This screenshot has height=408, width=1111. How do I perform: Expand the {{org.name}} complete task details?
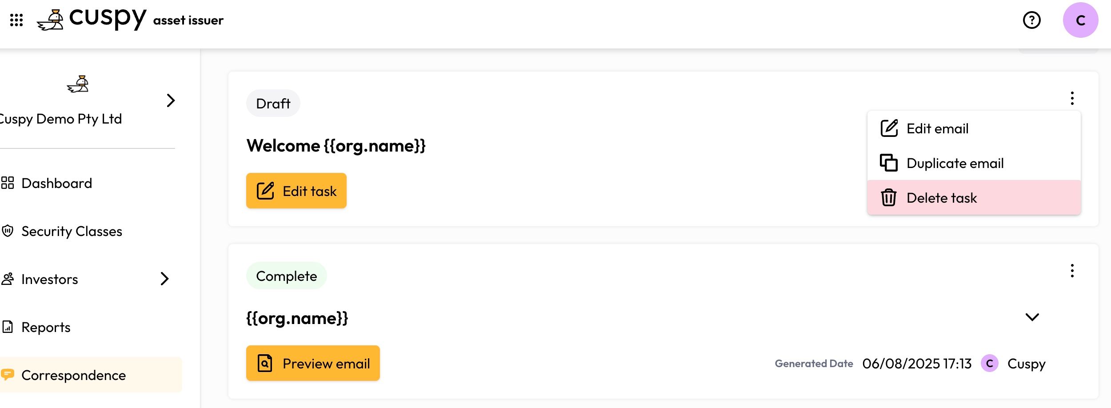coord(1032,317)
